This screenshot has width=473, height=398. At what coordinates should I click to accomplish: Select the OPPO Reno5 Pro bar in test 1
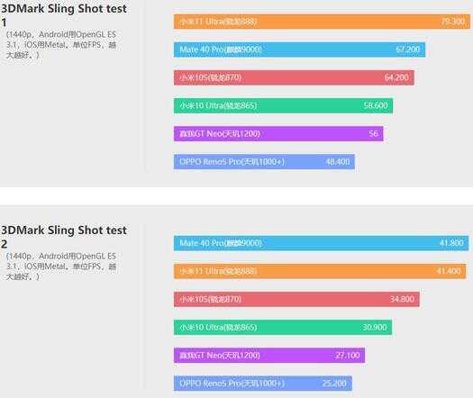[x=264, y=161]
